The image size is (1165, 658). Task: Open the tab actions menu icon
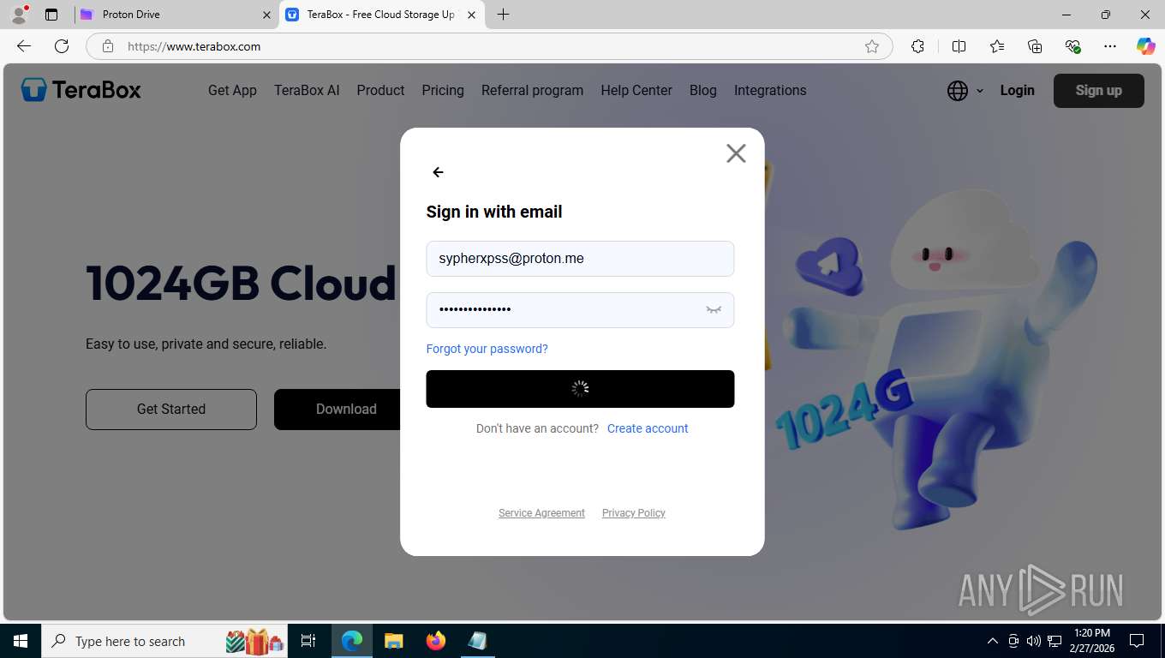(x=51, y=15)
